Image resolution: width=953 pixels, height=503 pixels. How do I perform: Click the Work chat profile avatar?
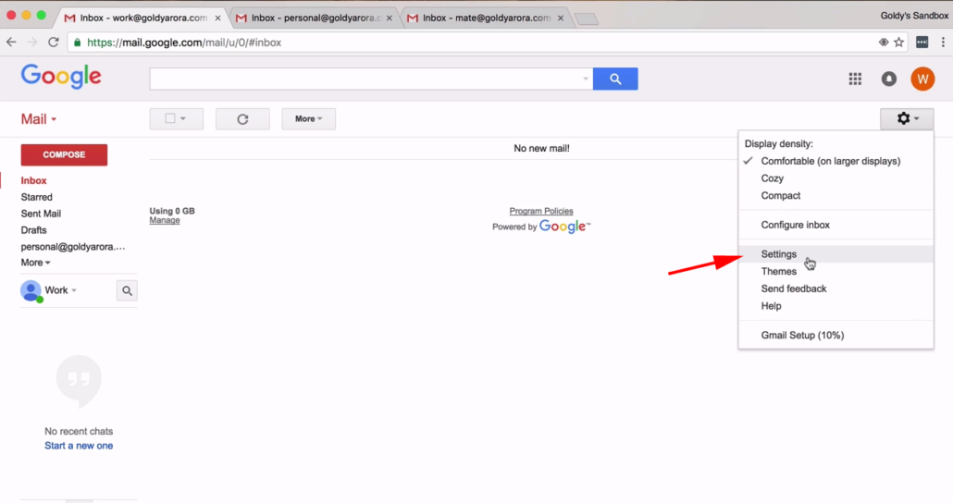tap(31, 291)
